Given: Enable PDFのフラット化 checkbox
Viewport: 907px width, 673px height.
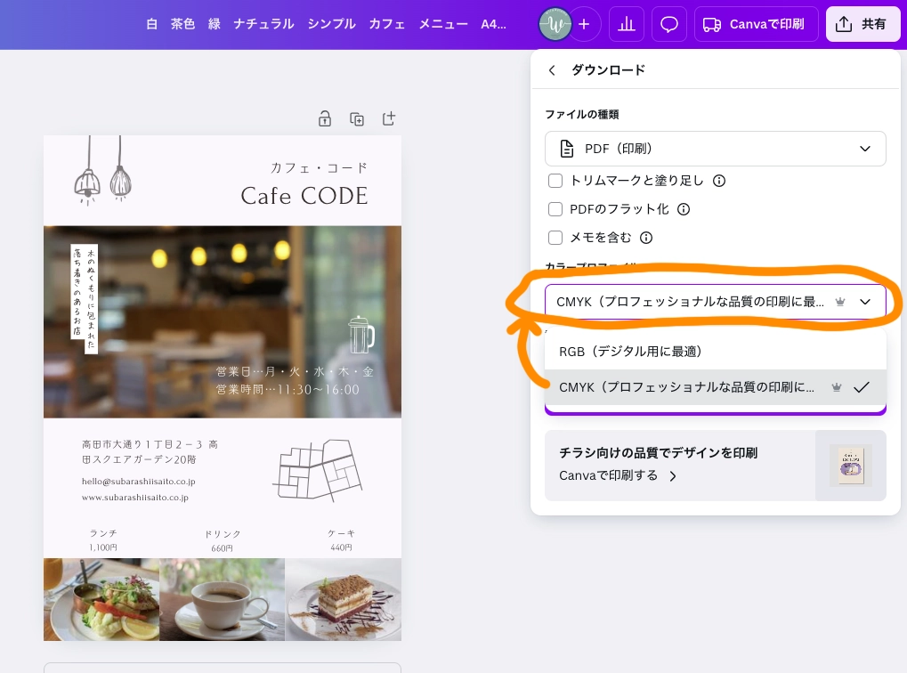Looking at the screenshot, I should tap(555, 209).
